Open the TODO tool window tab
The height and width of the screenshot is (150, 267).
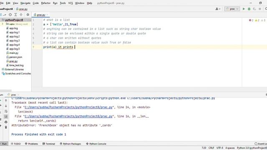pyautogui.click(x=16, y=144)
